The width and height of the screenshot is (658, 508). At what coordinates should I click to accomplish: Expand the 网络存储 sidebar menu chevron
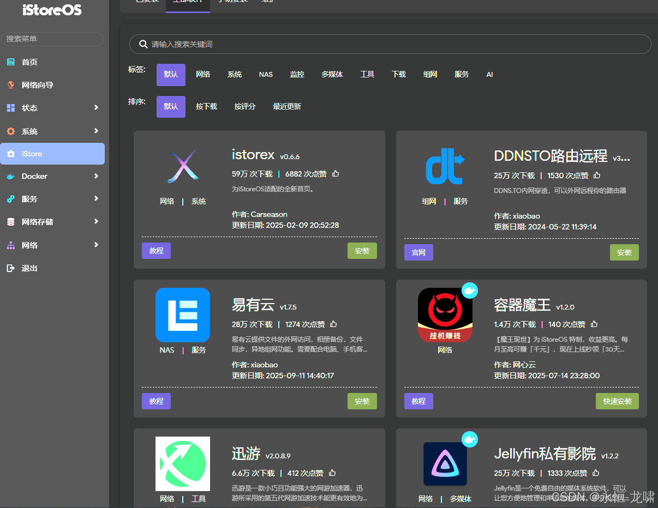point(96,221)
